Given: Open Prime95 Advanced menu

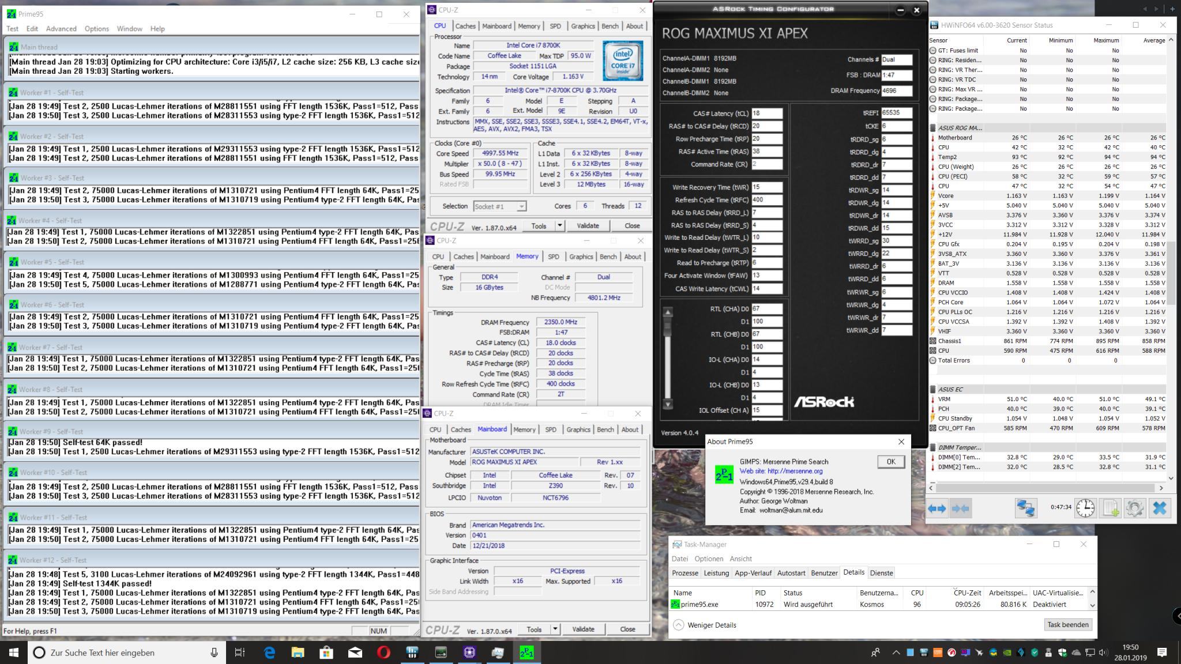Looking at the screenshot, I should 61,28.
